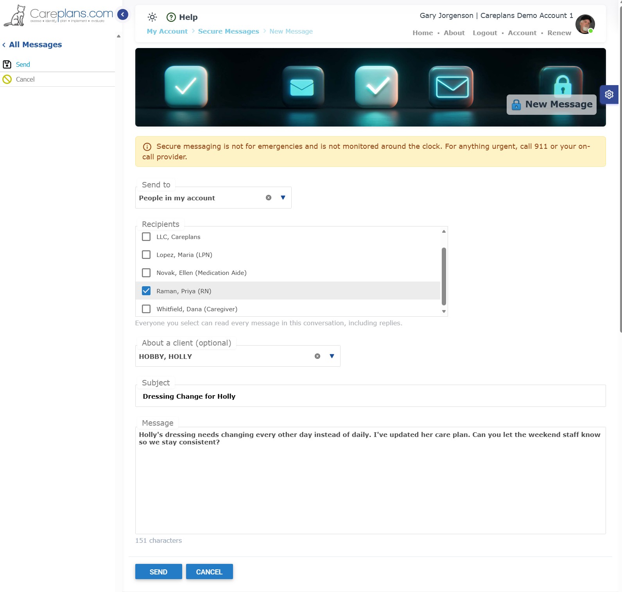
Task: Click the blue CANCEL button
Action: [209, 572]
